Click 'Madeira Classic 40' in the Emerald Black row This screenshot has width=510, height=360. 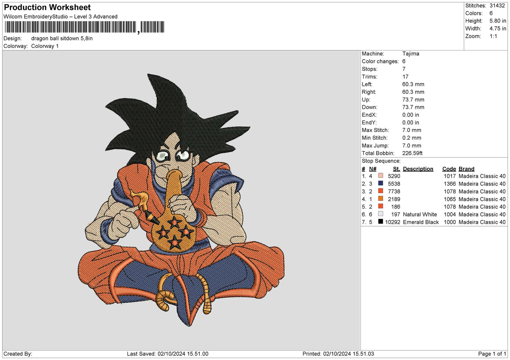482,222
